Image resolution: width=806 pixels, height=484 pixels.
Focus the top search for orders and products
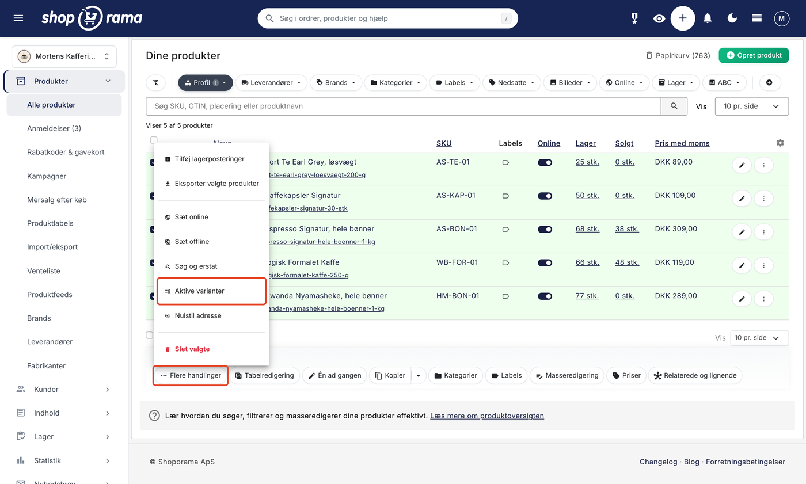(387, 18)
